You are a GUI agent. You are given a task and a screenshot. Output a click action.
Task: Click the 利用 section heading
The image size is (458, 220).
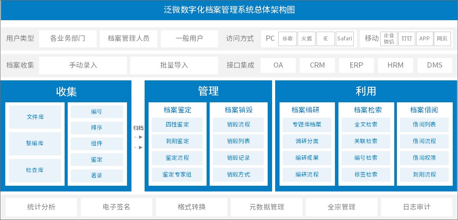366,91
